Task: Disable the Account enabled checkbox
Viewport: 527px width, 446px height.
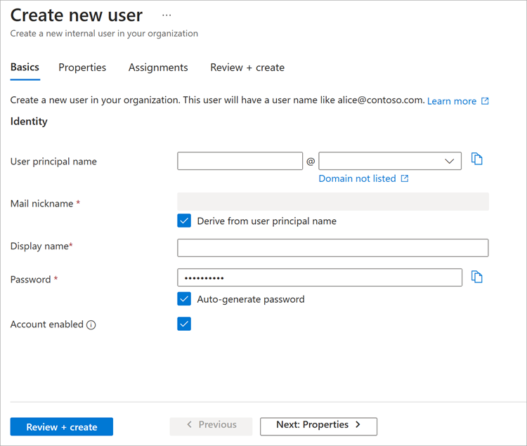Action: click(184, 324)
